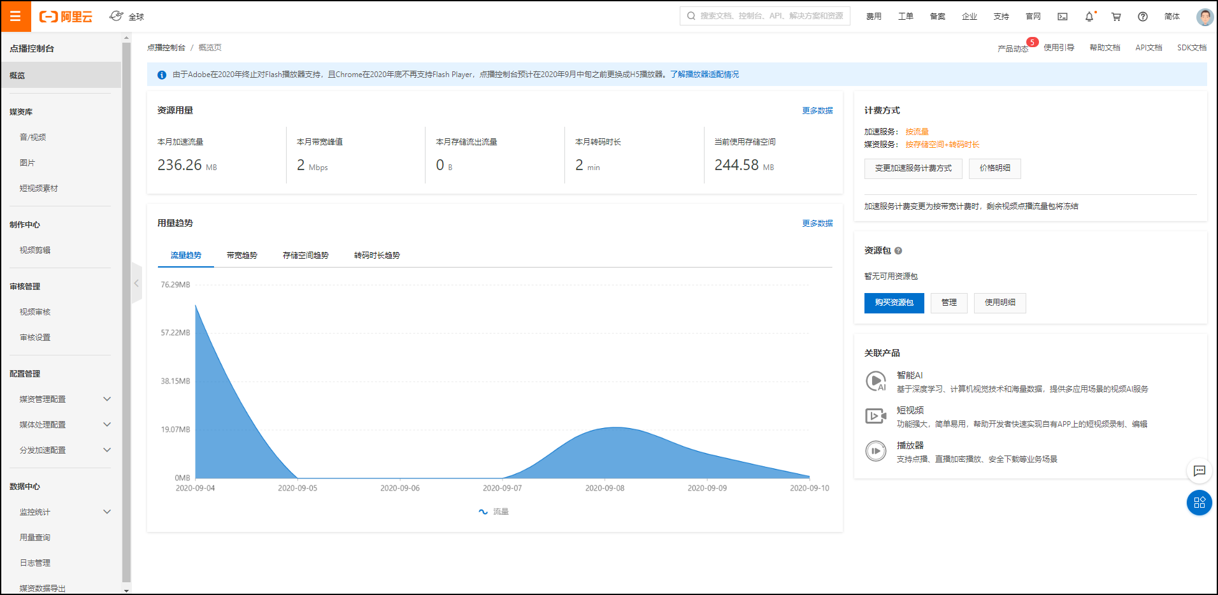Image resolution: width=1218 pixels, height=595 pixels.
Task: Click the Alibaba Cloud logo
Action: [66, 17]
